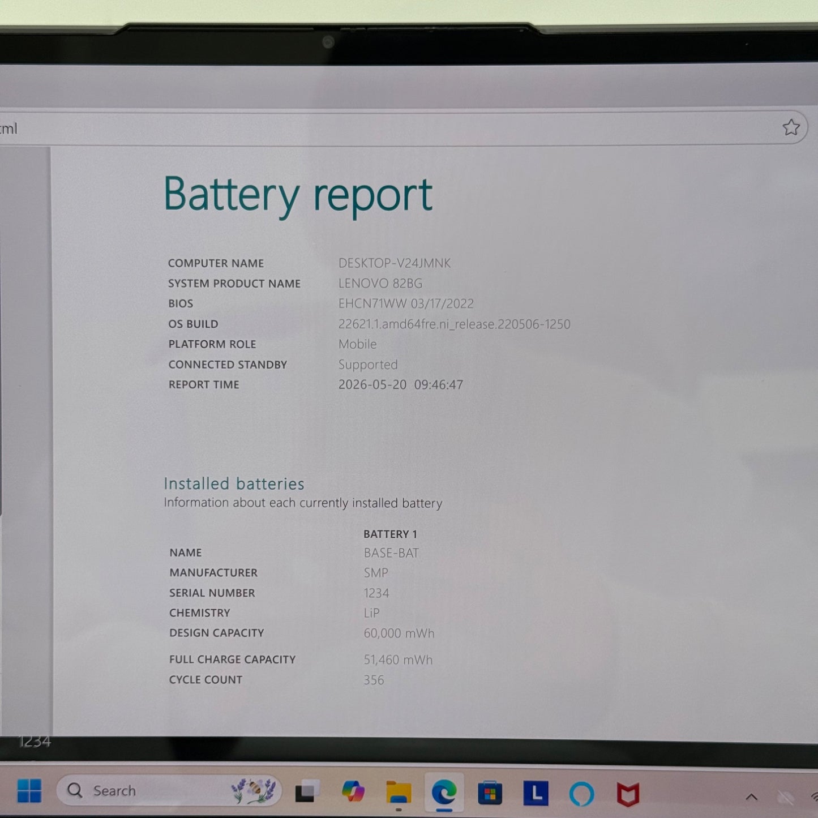This screenshot has width=818, height=818.
Task: Select the battery name BASE-BAT
Action: click(391, 553)
